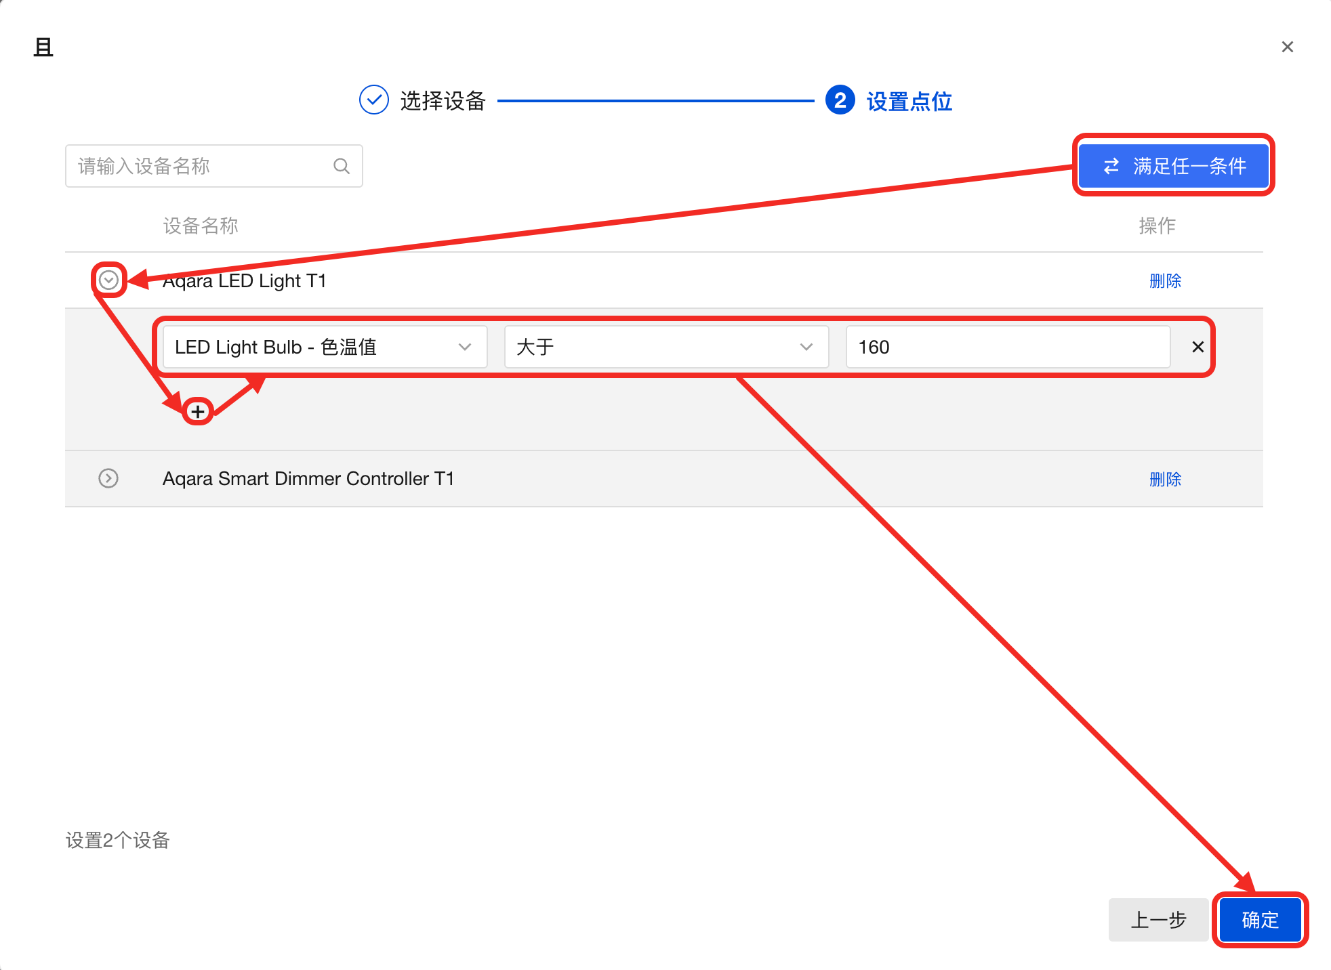Close the dialog with the X icon
Viewport: 1331px width, 970px height.
(x=1287, y=47)
